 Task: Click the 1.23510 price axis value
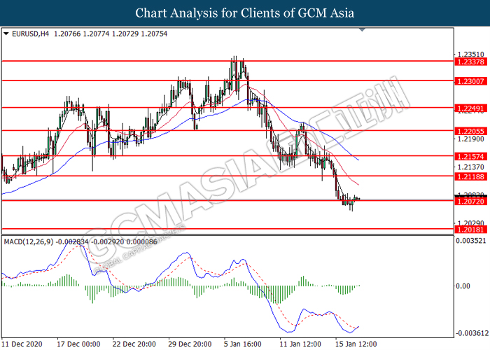[470, 55]
